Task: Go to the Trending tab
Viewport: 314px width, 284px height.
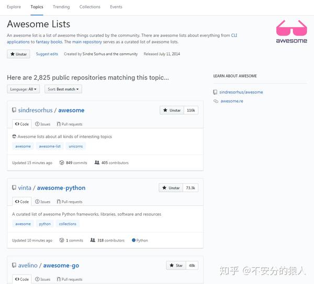Action: 61,7
